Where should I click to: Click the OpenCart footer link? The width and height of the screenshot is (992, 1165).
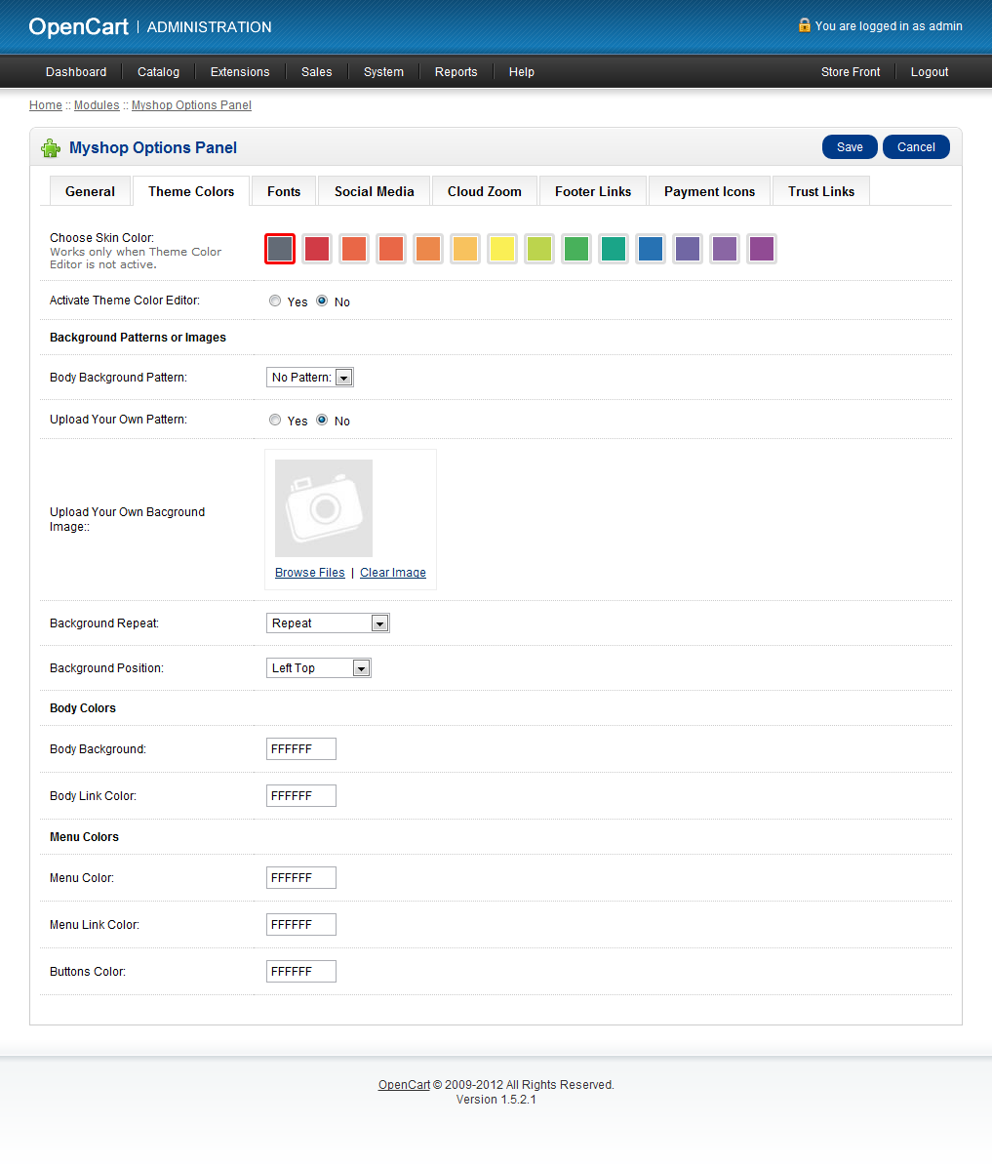(x=404, y=1085)
